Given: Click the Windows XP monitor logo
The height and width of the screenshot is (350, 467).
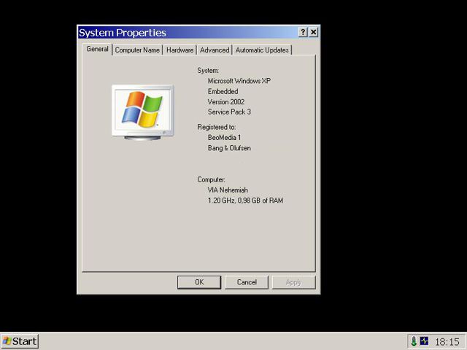Looking at the screenshot, I should coord(143,112).
